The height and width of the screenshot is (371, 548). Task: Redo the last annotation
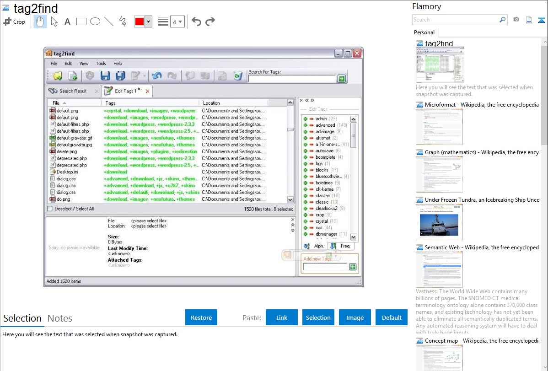pos(210,22)
